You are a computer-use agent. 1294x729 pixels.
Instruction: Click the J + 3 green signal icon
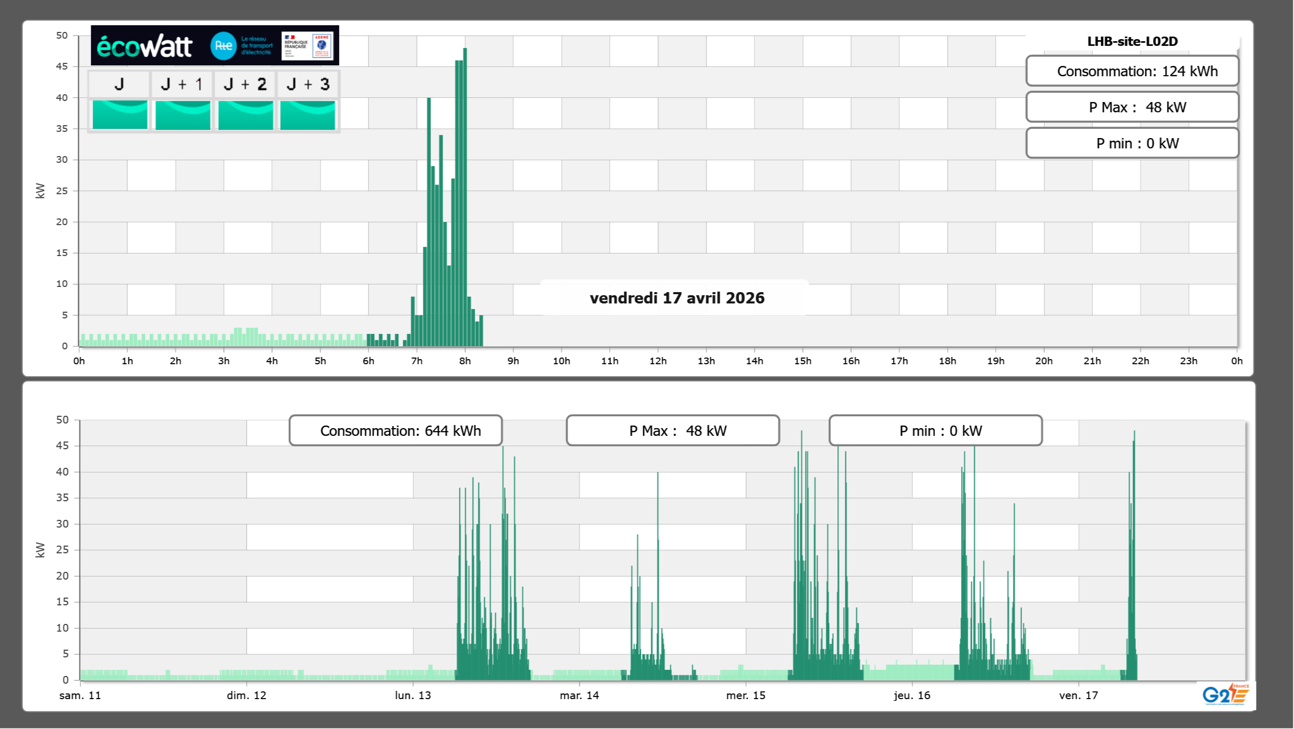308,115
